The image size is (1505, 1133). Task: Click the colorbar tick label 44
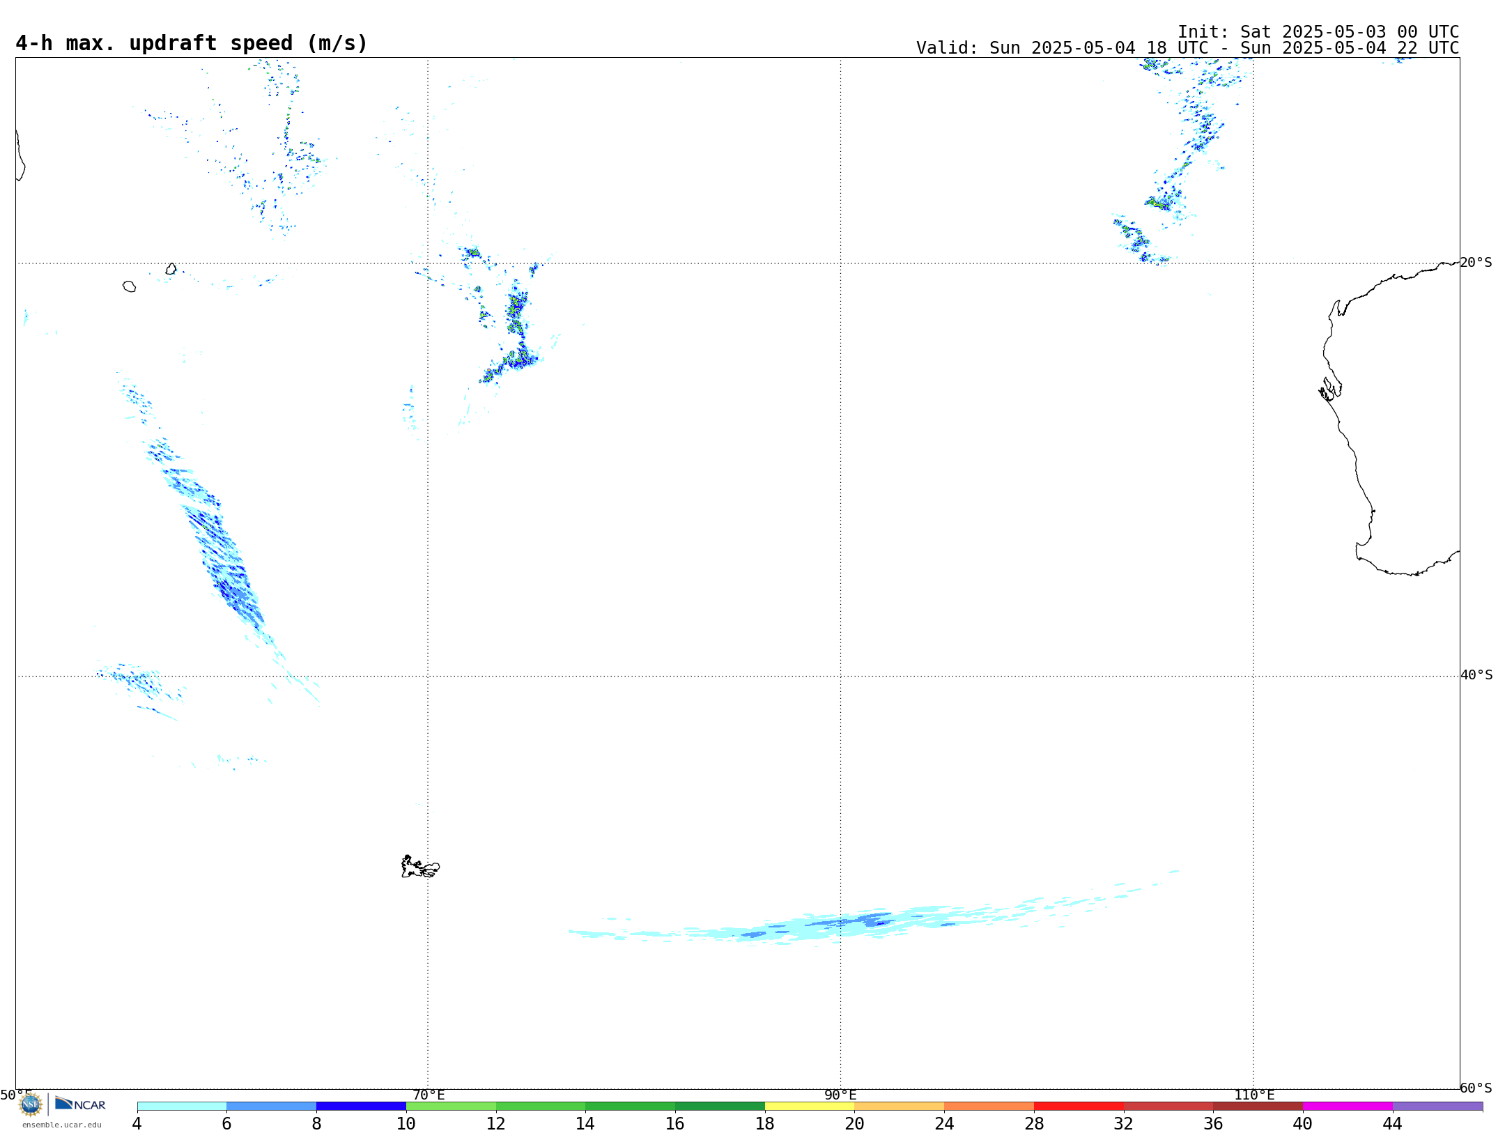tap(1392, 1123)
